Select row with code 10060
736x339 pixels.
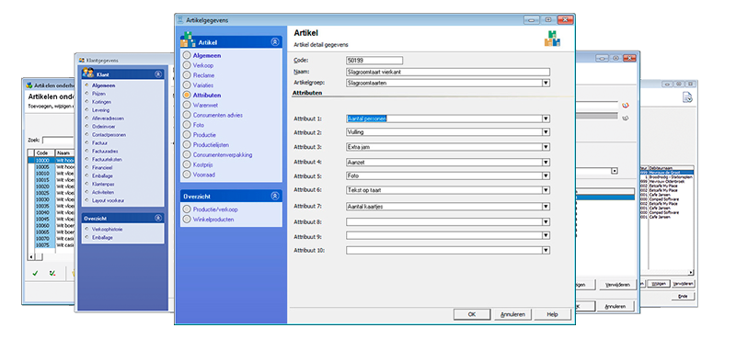pos(51,225)
